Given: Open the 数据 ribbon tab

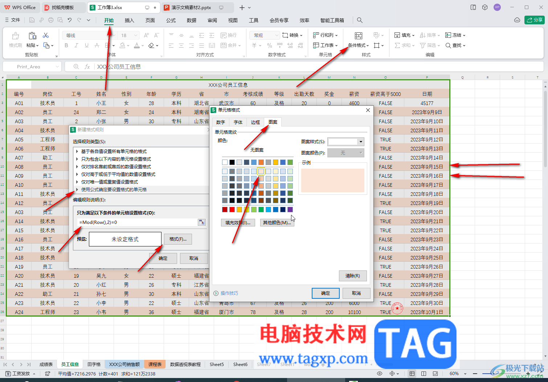Looking at the screenshot, I should (x=192, y=20).
